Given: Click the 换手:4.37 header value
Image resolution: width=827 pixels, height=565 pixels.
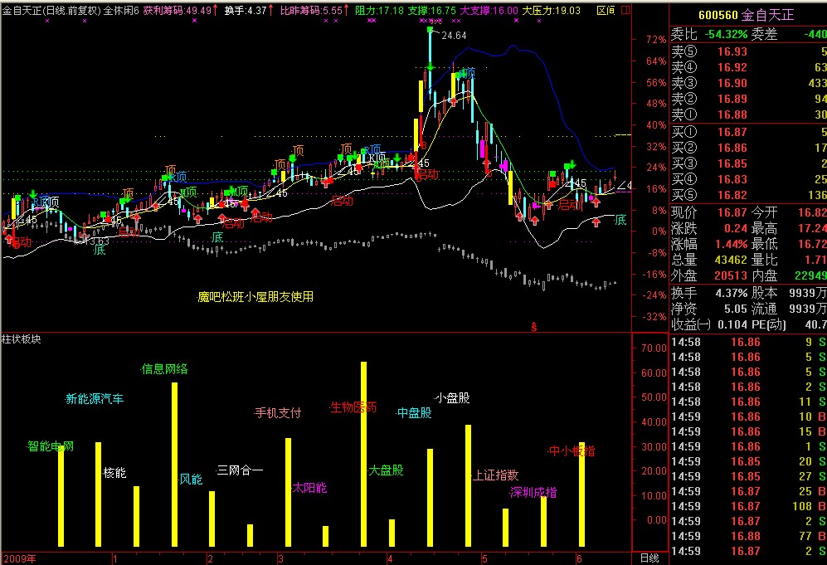Looking at the screenshot, I should [x=246, y=11].
